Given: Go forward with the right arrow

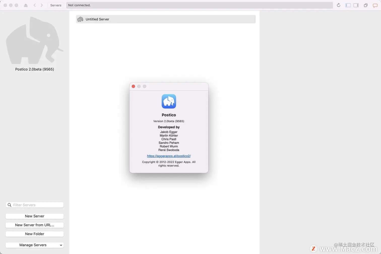Looking at the screenshot, I should pyautogui.click(x=42, y=5).
